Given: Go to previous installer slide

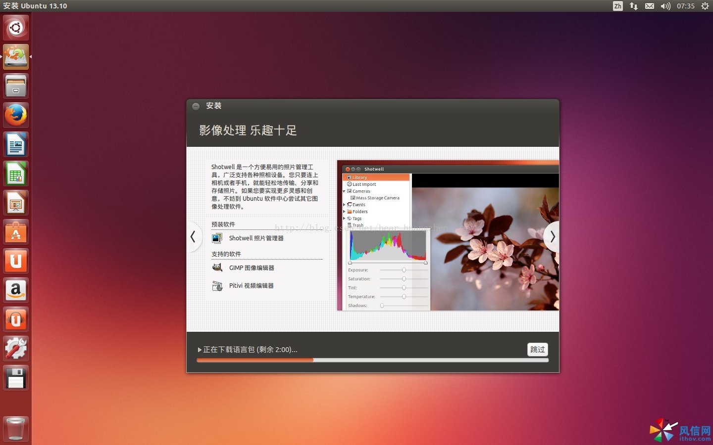Looking at the screenshot, I should [x=193, y=237].
